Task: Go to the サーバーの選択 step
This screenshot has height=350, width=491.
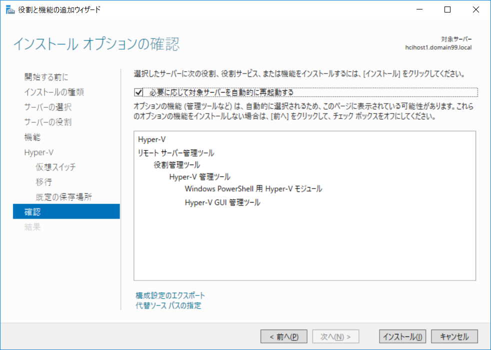Action: pyautogui.click(x=48, y=107)
